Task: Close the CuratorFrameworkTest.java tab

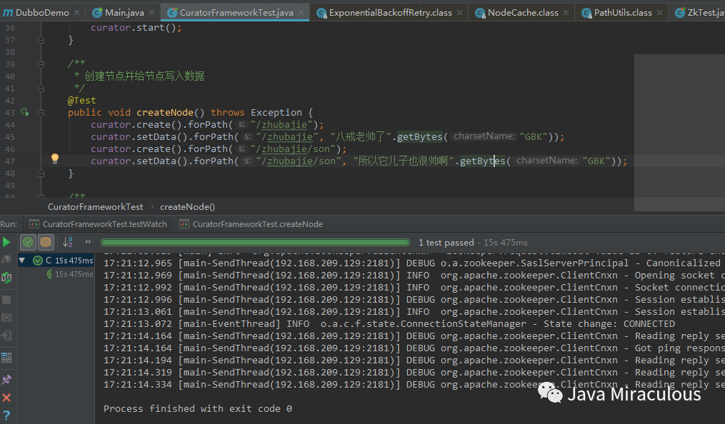Action: 301,12
